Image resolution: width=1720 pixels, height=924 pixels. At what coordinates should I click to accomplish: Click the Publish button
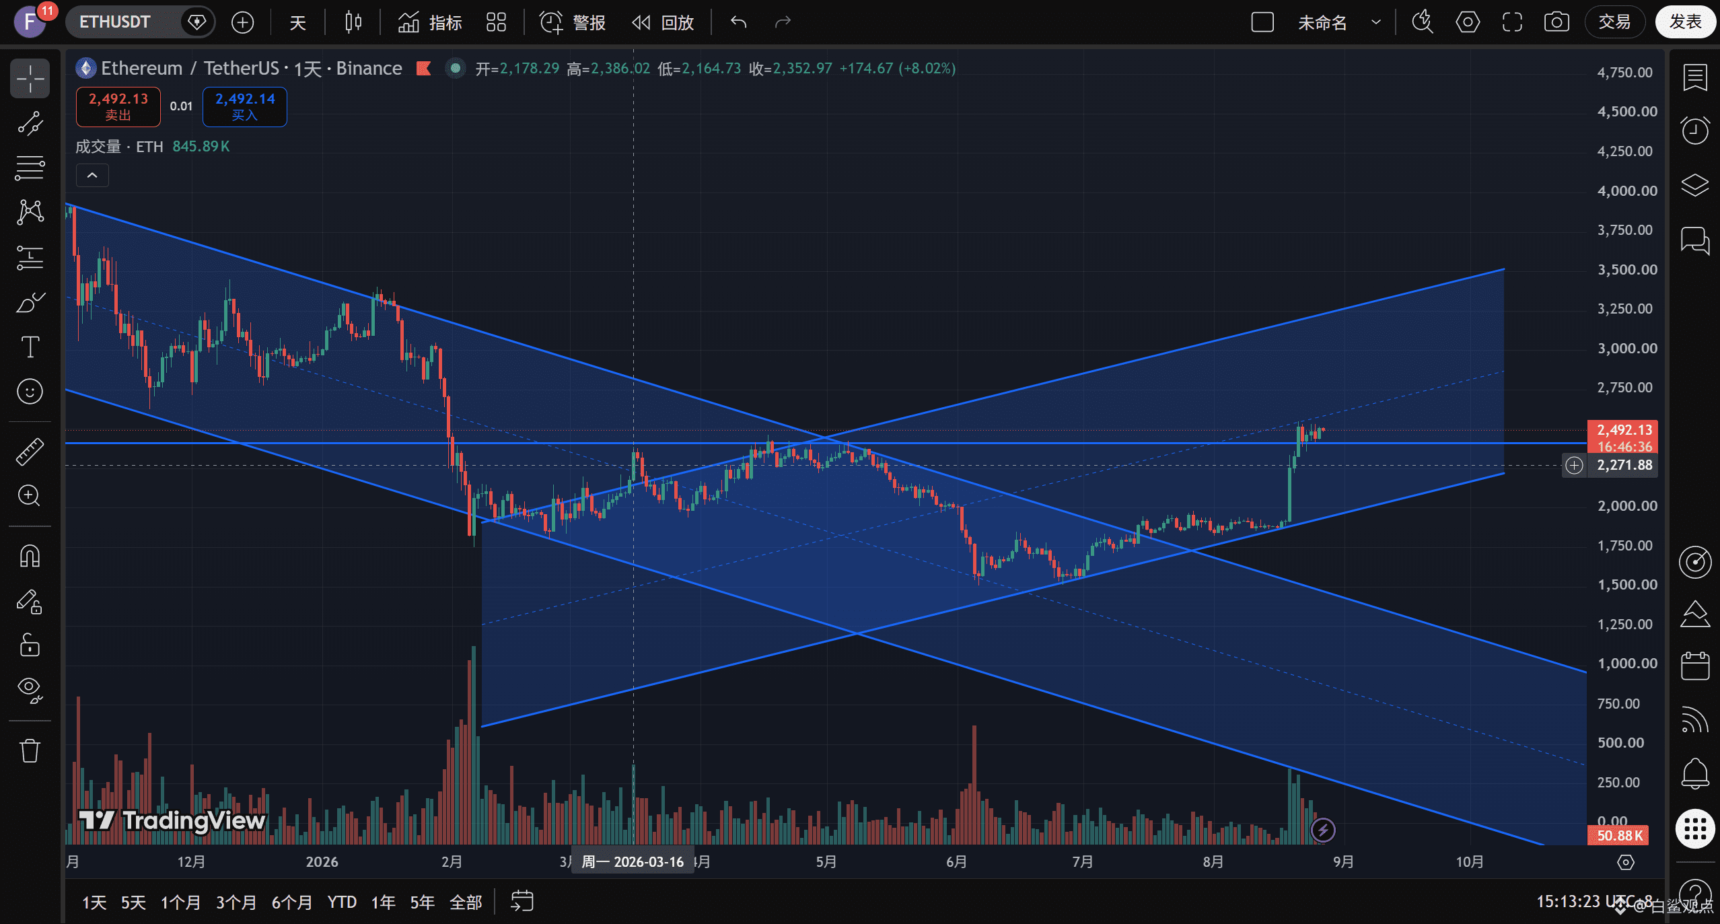click(x=1686, y=22)
